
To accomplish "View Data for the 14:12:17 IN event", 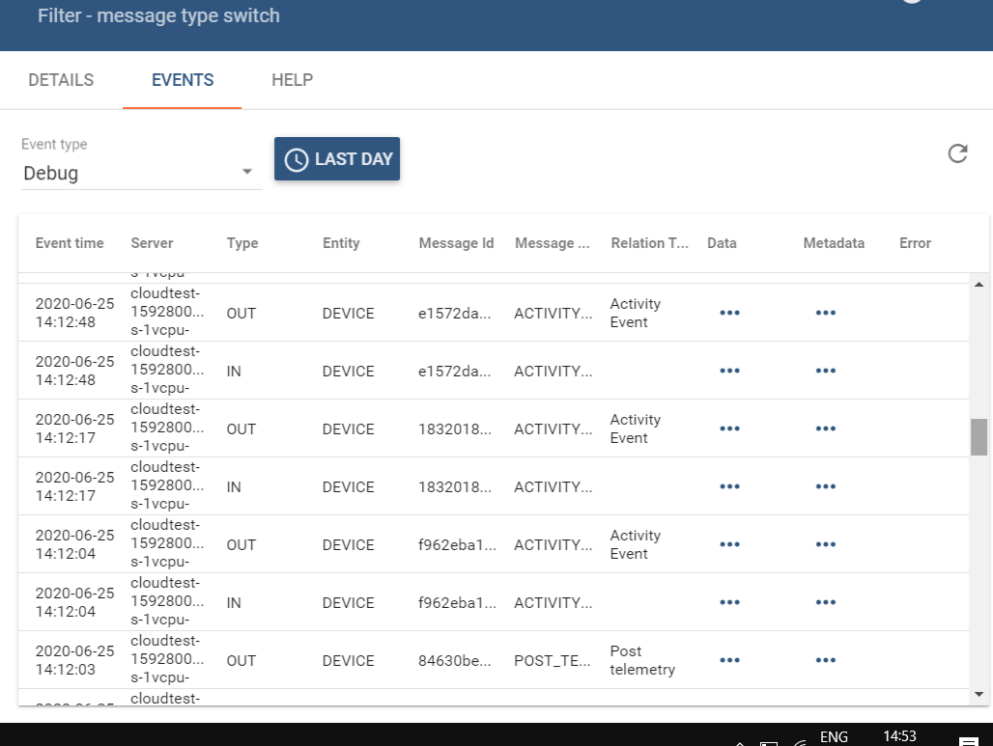I will pos(729,486).
